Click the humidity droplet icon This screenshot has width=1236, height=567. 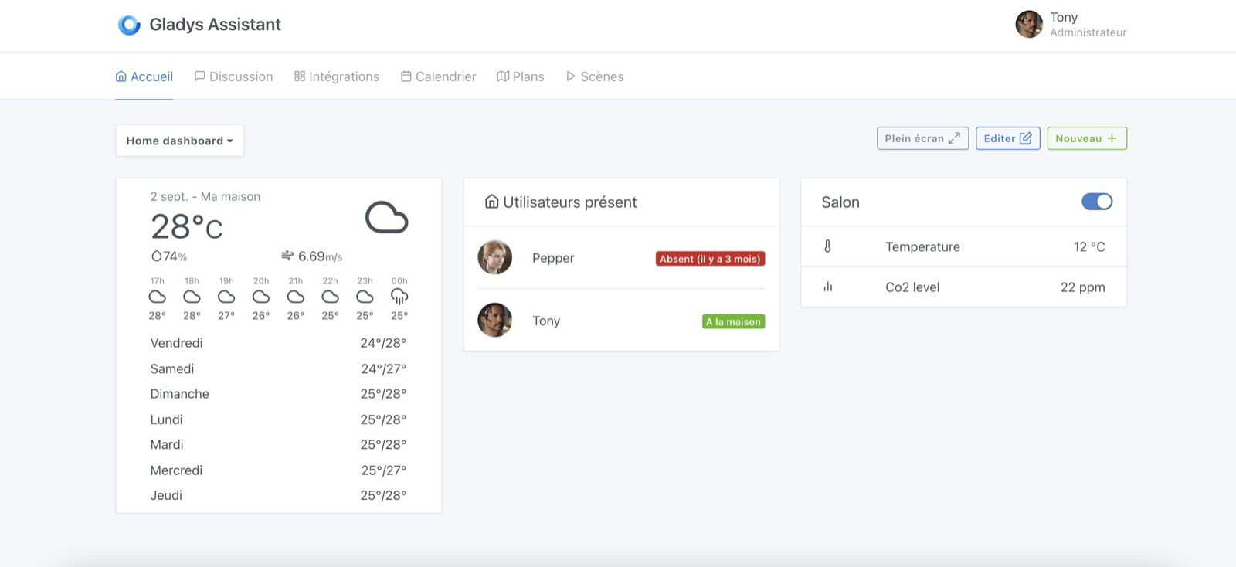[156, 256]
